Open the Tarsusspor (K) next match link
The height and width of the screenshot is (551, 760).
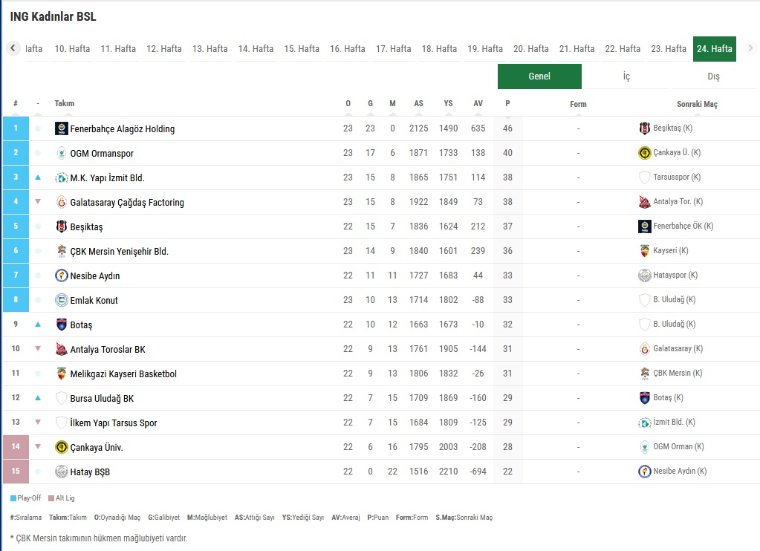677,177
